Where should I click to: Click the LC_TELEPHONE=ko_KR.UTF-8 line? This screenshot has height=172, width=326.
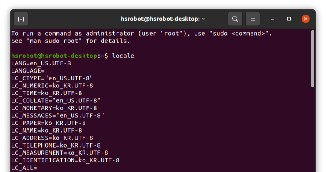click(56, 145)
